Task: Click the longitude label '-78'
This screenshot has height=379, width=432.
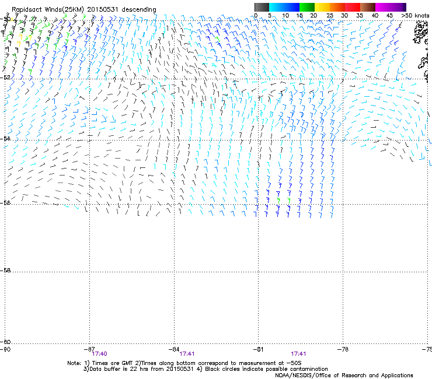Action: click(x=343, y=349)
